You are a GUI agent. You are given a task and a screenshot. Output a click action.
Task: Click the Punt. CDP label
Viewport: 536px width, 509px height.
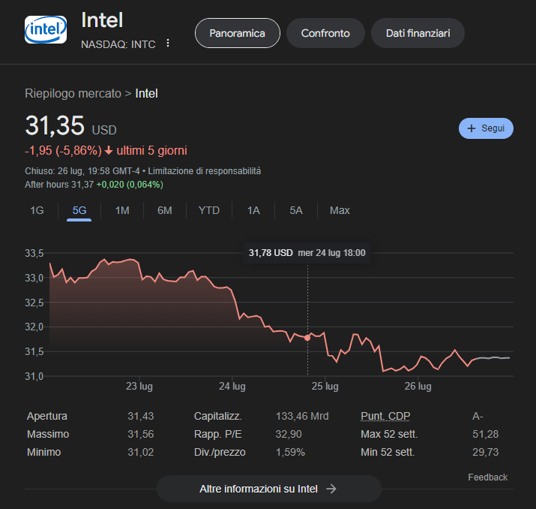(x=385, y=416)
